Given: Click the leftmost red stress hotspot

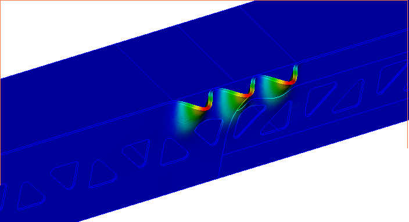Looking at the screenshot, I should pyautogui.click(x=204, y=108).
